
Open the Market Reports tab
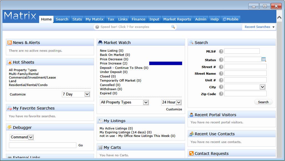[177, 19]
